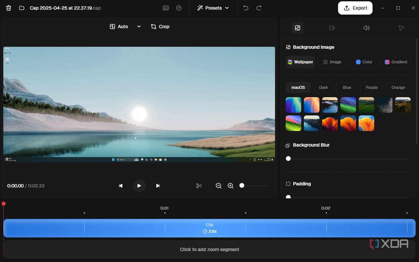Click timeline at 0:01 mark
The width and height of the screenshot is (419, 262).
pos(165,208)
